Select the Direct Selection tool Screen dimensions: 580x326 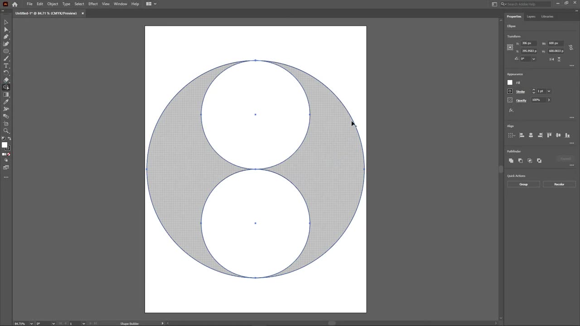pyautogui.click(x=6, y=29)
